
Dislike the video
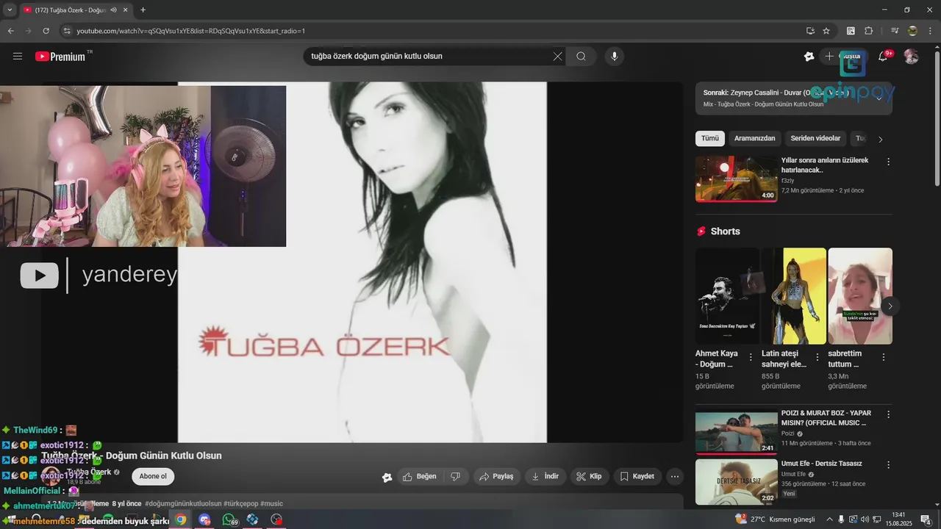[455, 476]
